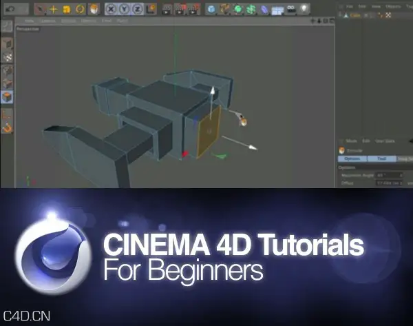This screenshot has height=326, width=413.
Task: Select the Rotate tool icon
Action: click(81, 10)
